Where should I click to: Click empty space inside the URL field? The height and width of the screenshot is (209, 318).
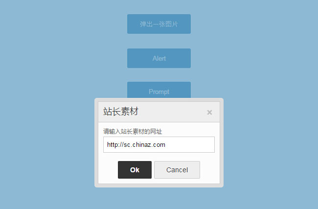(x=190, y=145)
